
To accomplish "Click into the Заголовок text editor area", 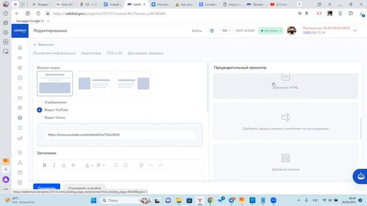I will click(x=120, y=175).
